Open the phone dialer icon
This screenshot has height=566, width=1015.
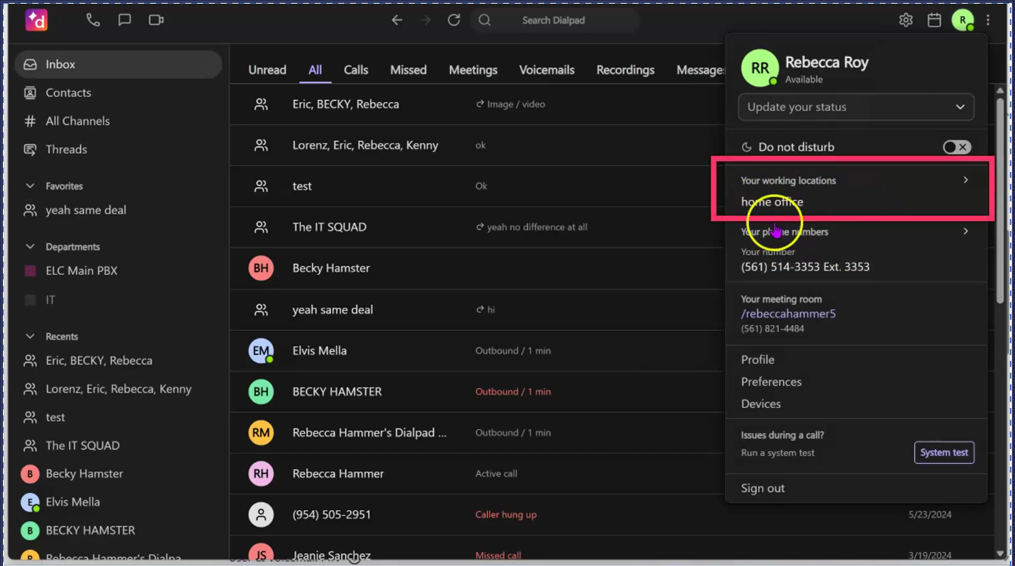(93, 20)
